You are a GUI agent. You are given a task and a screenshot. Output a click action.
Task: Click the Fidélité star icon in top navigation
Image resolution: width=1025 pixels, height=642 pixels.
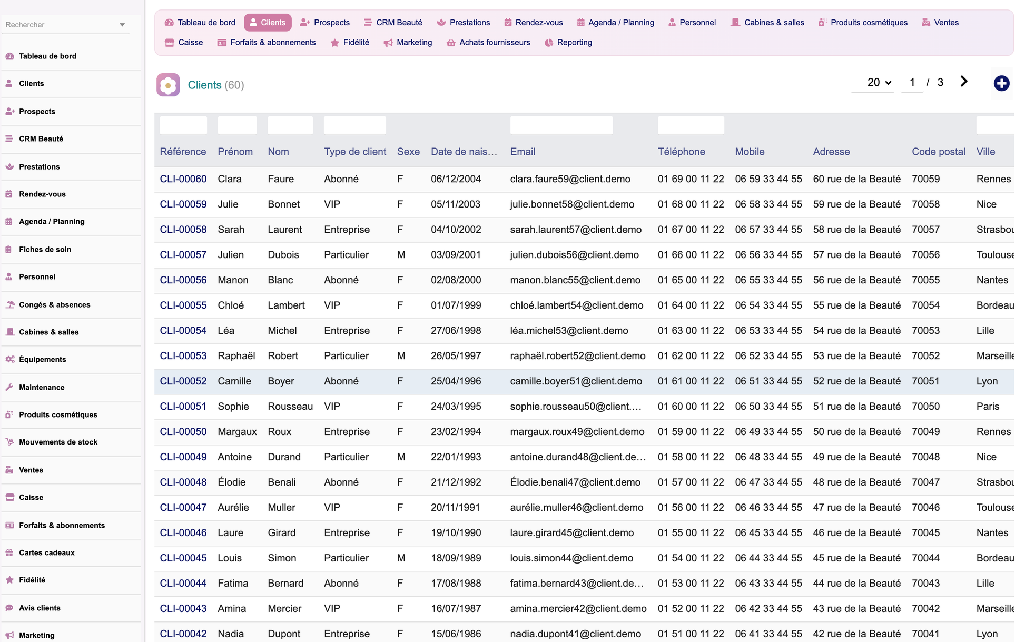(334, 43)
